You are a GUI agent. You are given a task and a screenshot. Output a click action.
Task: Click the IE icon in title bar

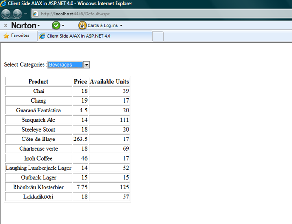click(3, 3)
